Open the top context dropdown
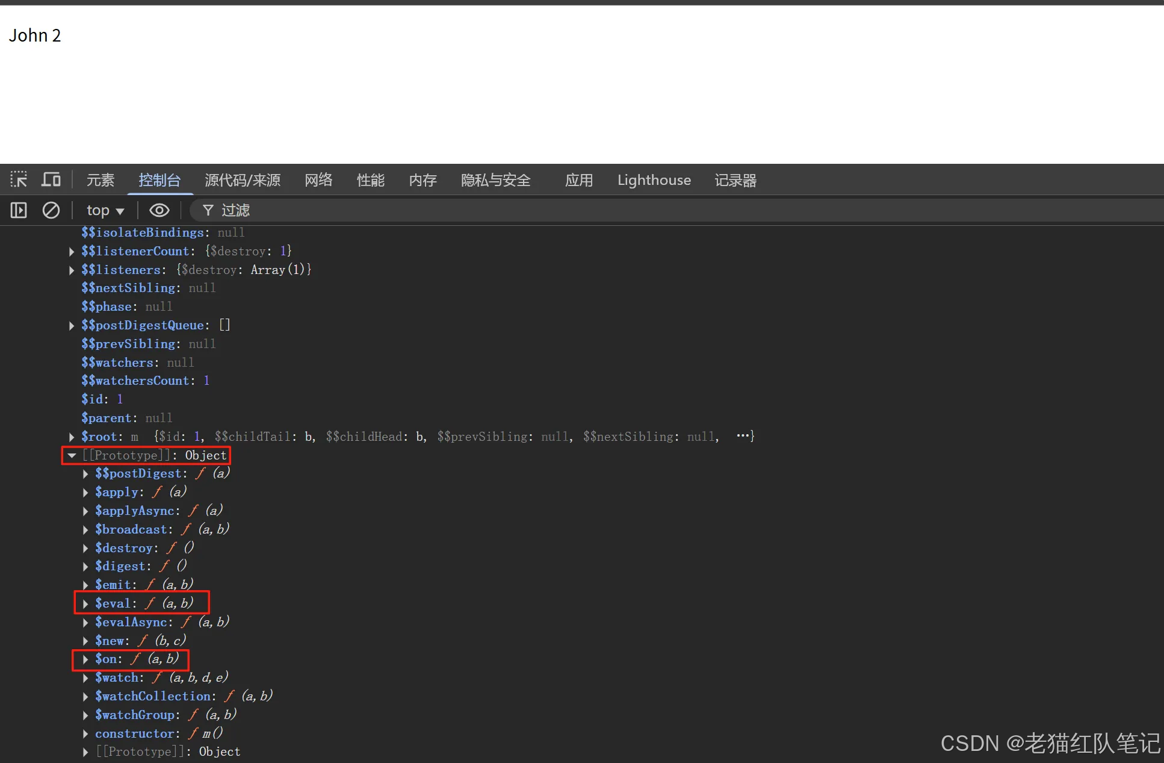Screen dimensions: 1164x763 [x=105, y=210]
